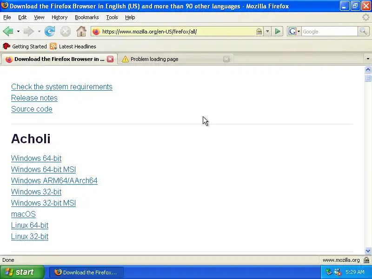Click inside the Google search box
372x279 pixels.
pos(329,32)
